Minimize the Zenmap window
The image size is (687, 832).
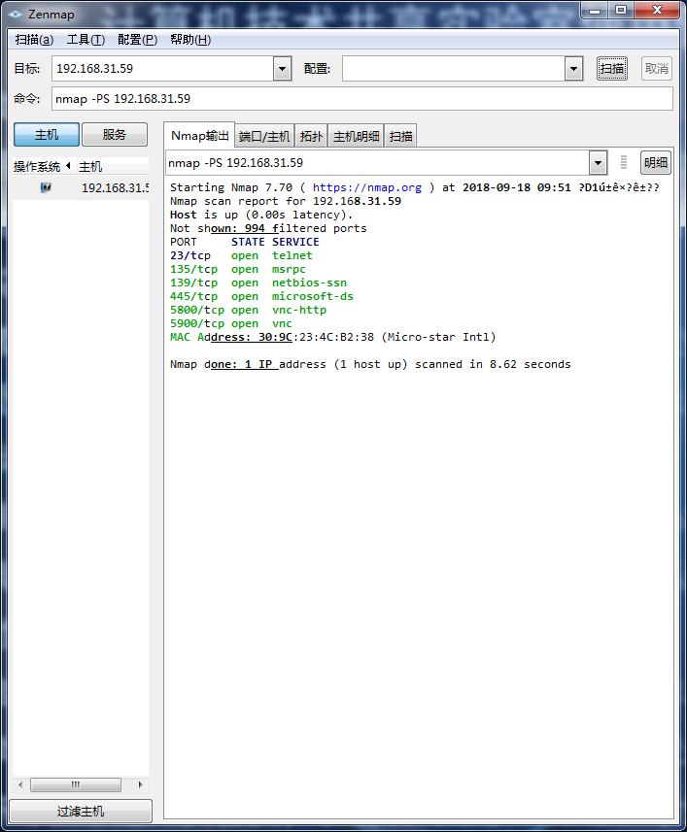(595, 10)
